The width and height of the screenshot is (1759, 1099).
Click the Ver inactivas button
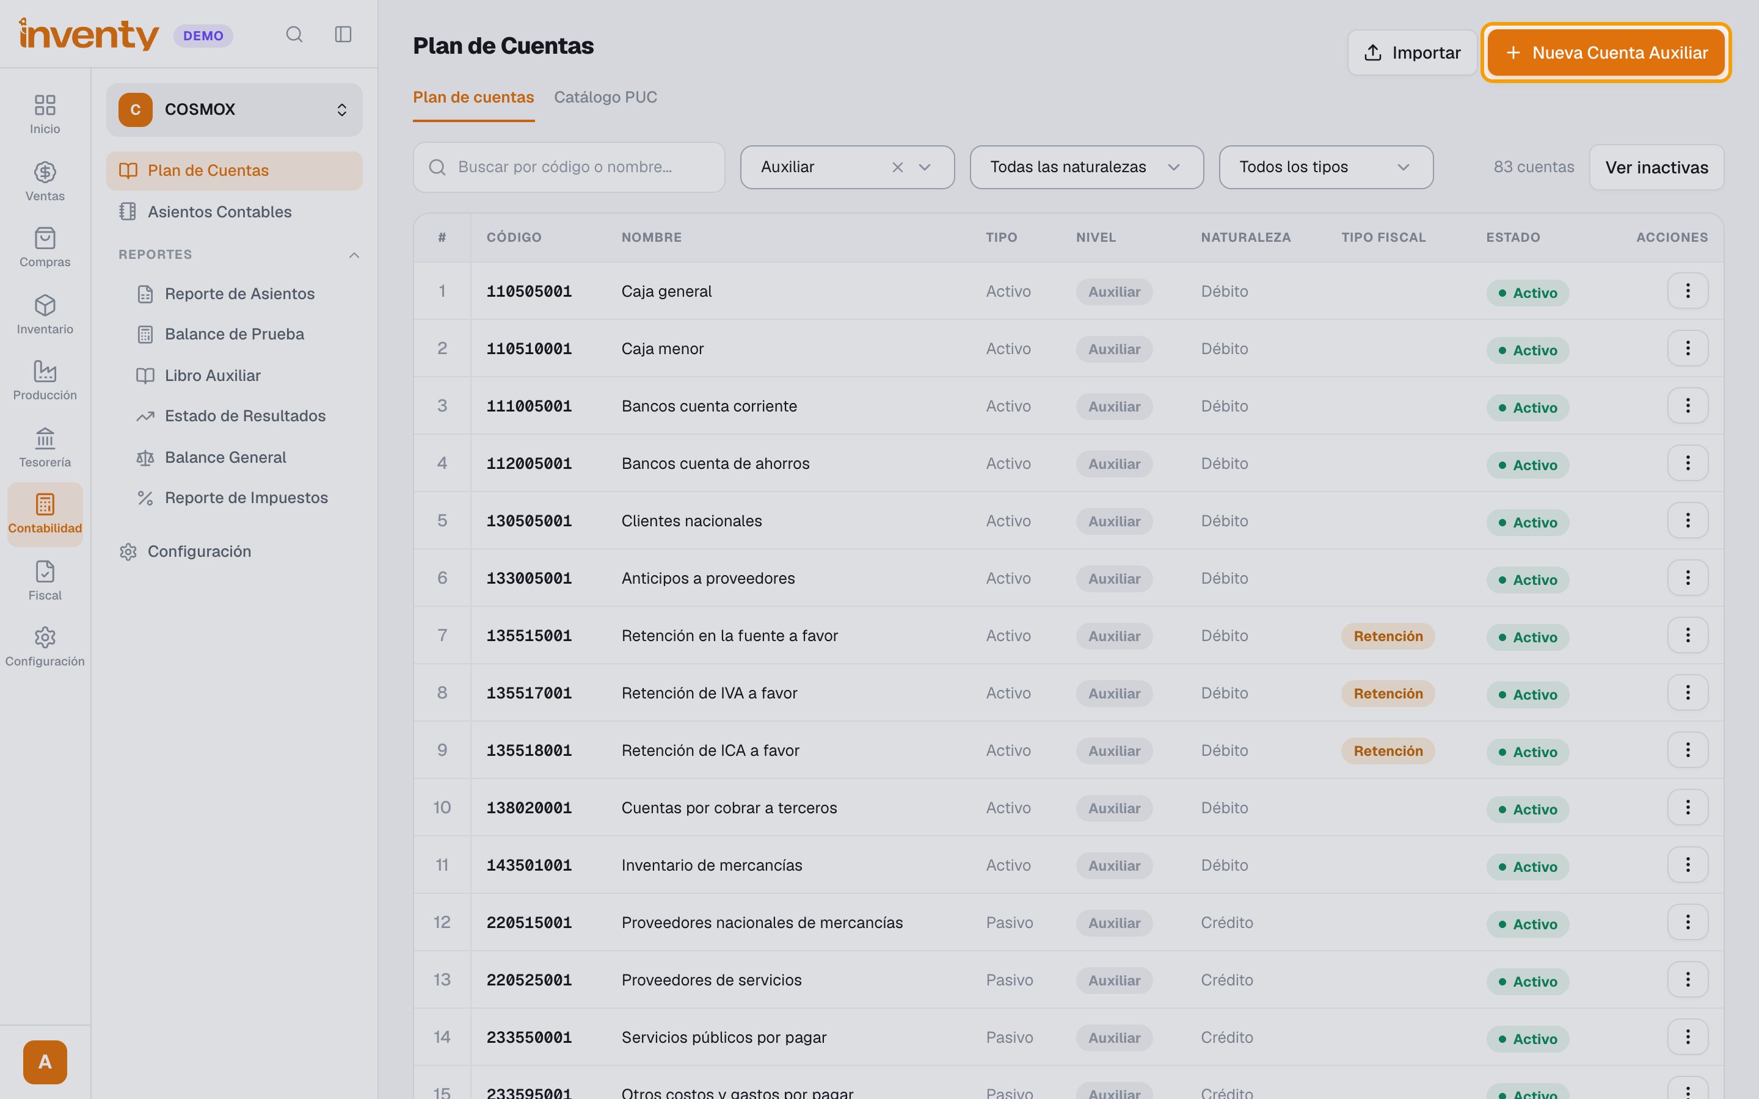1656,167
